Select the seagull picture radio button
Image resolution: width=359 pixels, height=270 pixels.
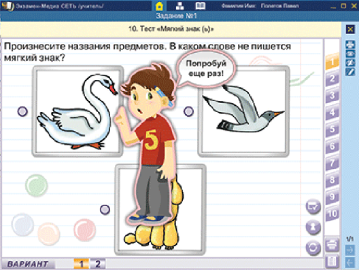coord(188,111)
